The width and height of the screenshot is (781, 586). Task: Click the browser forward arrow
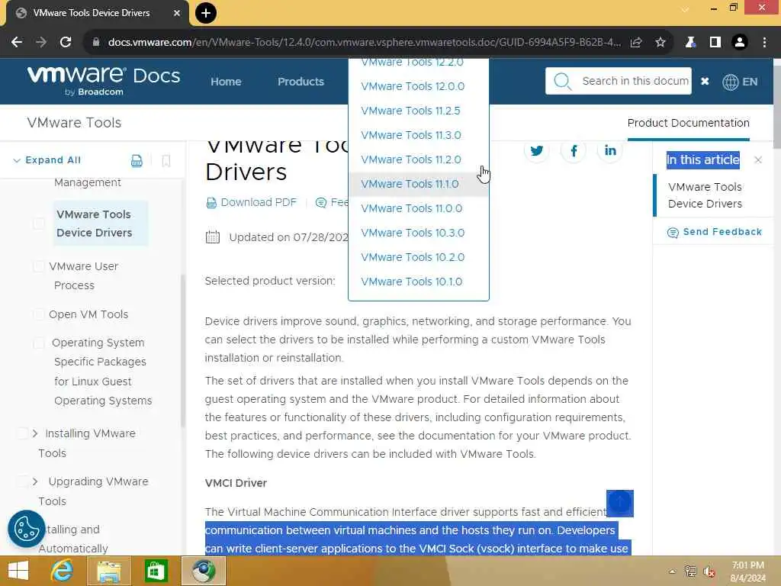[41, 42]
